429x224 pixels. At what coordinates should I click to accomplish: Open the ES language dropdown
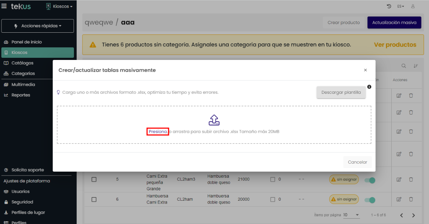pyautogui.click(x=400, y=6)
